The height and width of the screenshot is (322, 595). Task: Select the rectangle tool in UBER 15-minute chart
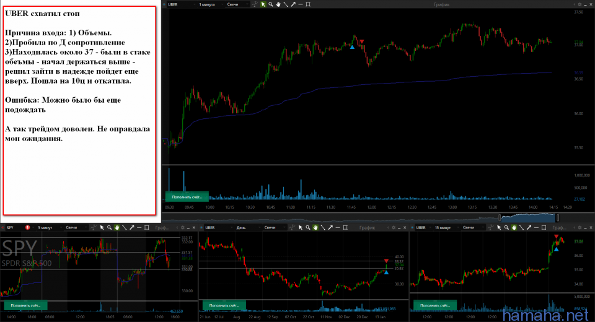[544, 227]
